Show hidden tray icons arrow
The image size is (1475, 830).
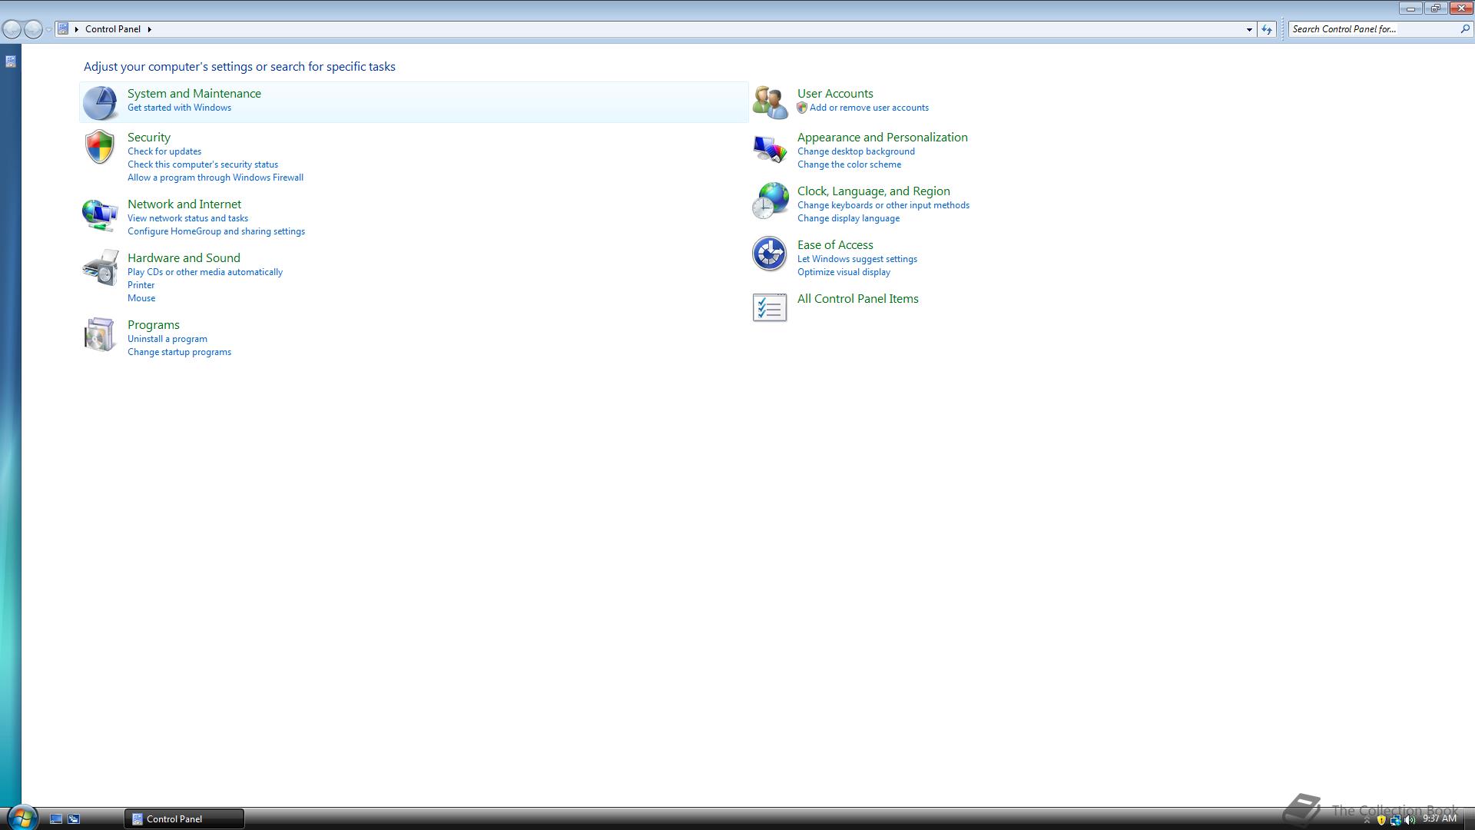[x=1367, y=820]
